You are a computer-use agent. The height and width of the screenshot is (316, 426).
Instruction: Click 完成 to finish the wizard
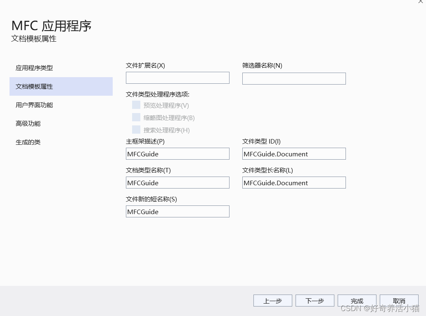[357, 300]
